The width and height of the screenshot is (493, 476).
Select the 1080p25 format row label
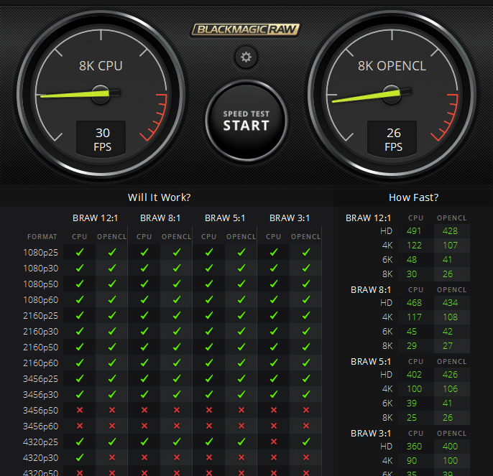[x=40, y=253]
